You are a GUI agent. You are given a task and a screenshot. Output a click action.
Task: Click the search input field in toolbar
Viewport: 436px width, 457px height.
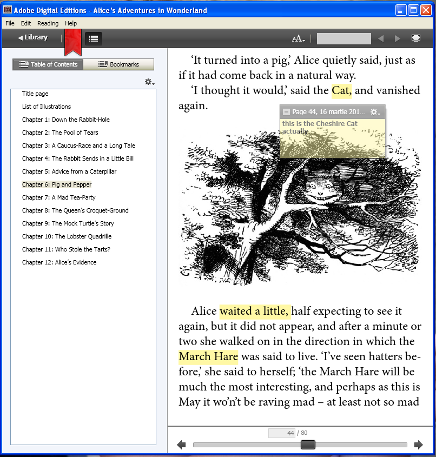344,38
